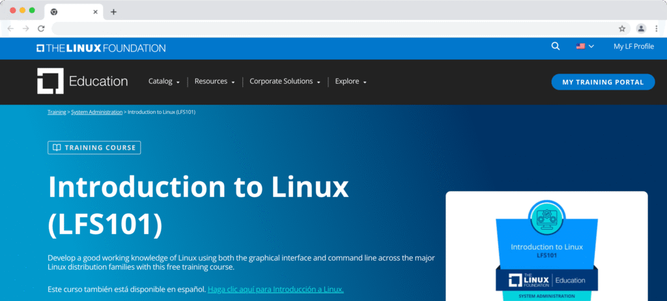Screen dimensions: 667x301
Task: Expand the Catalog menu
Action: click(x=163, y=81)
